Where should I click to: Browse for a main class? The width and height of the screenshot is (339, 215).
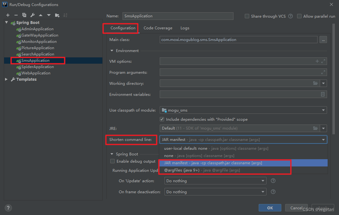(323, 39)
